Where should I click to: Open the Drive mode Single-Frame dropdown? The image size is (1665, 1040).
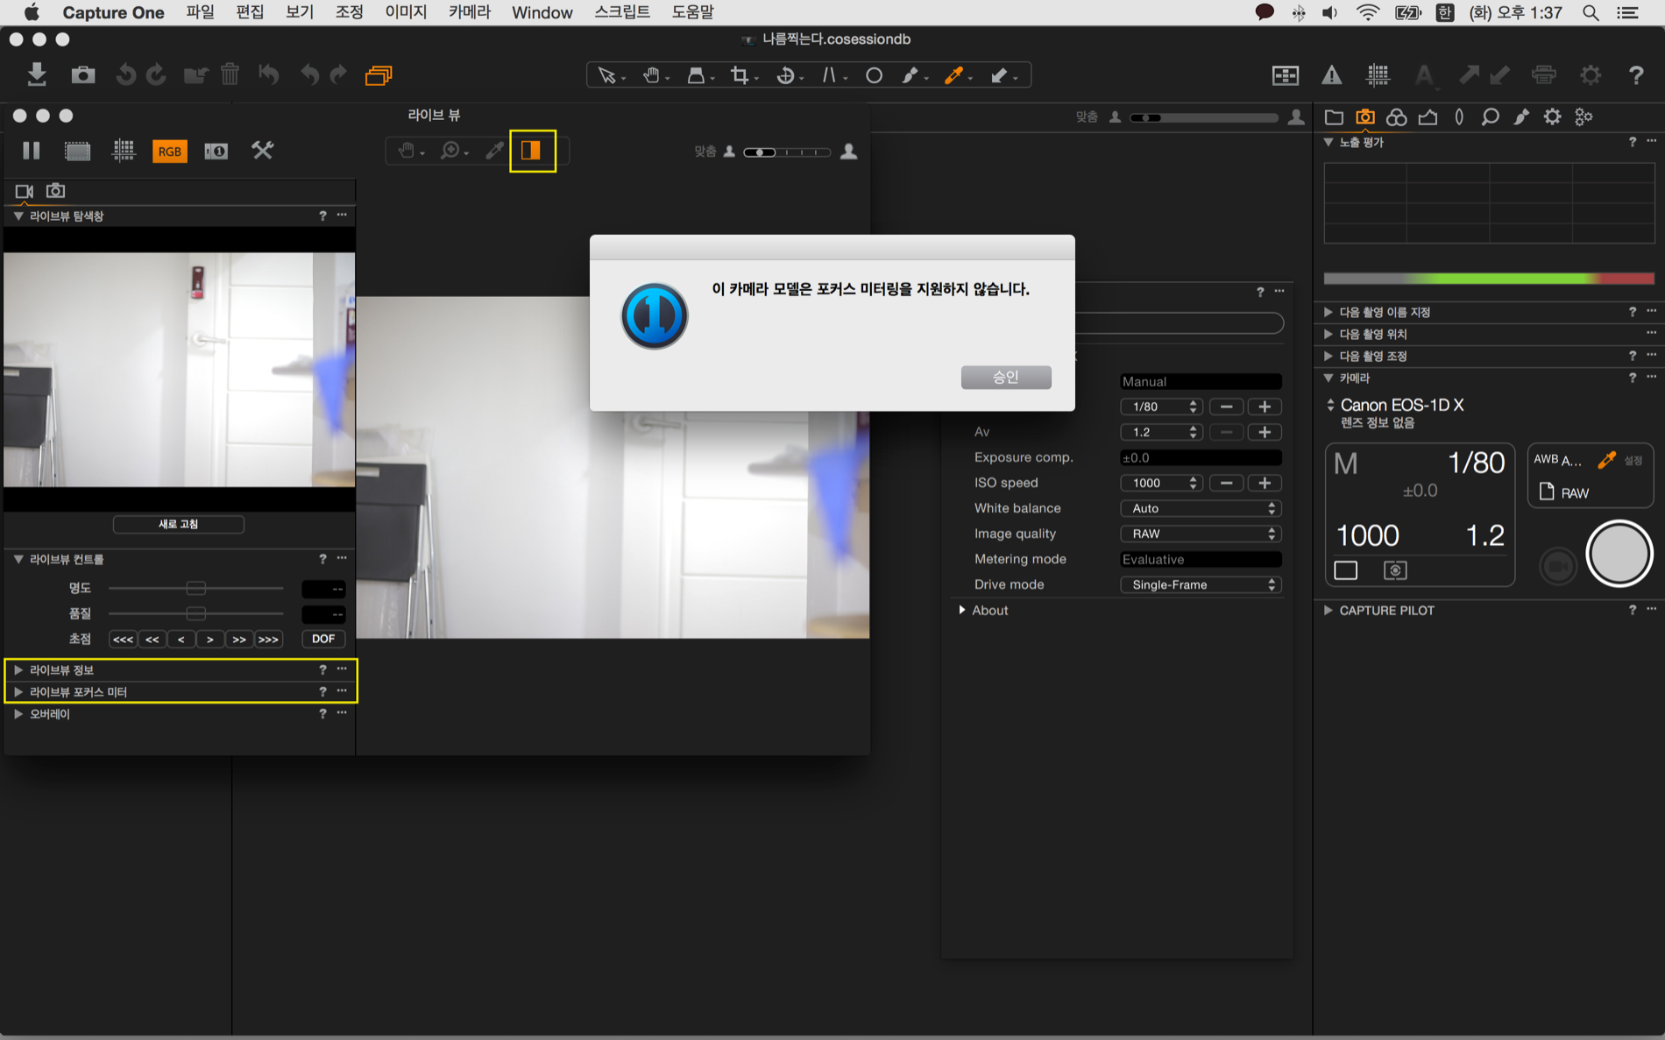pyautogui.click(x=1200, y=584)
